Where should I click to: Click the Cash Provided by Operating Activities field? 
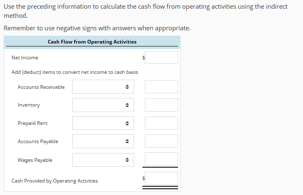161,178
